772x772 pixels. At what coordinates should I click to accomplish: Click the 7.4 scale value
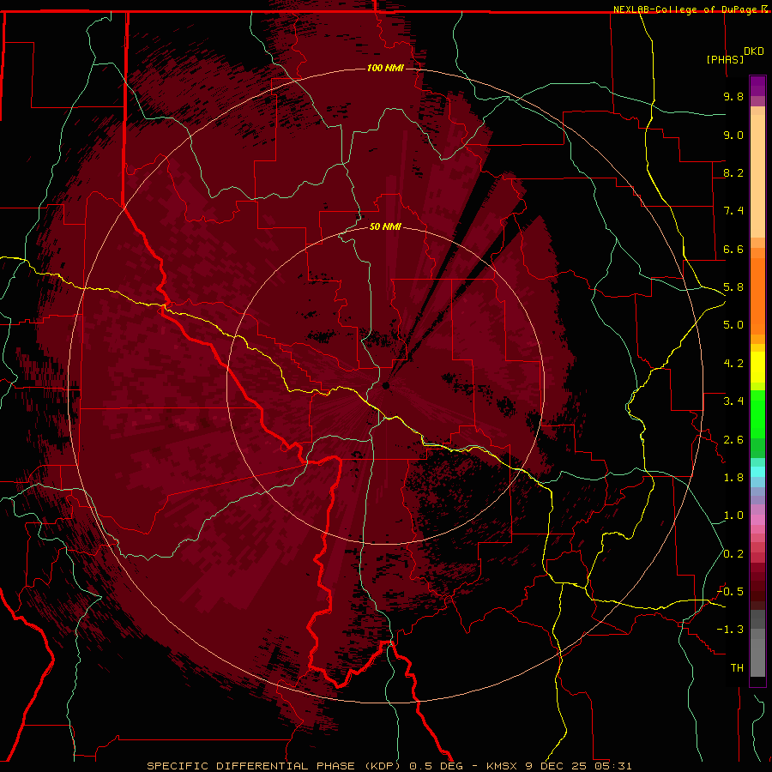coord(733,211)
